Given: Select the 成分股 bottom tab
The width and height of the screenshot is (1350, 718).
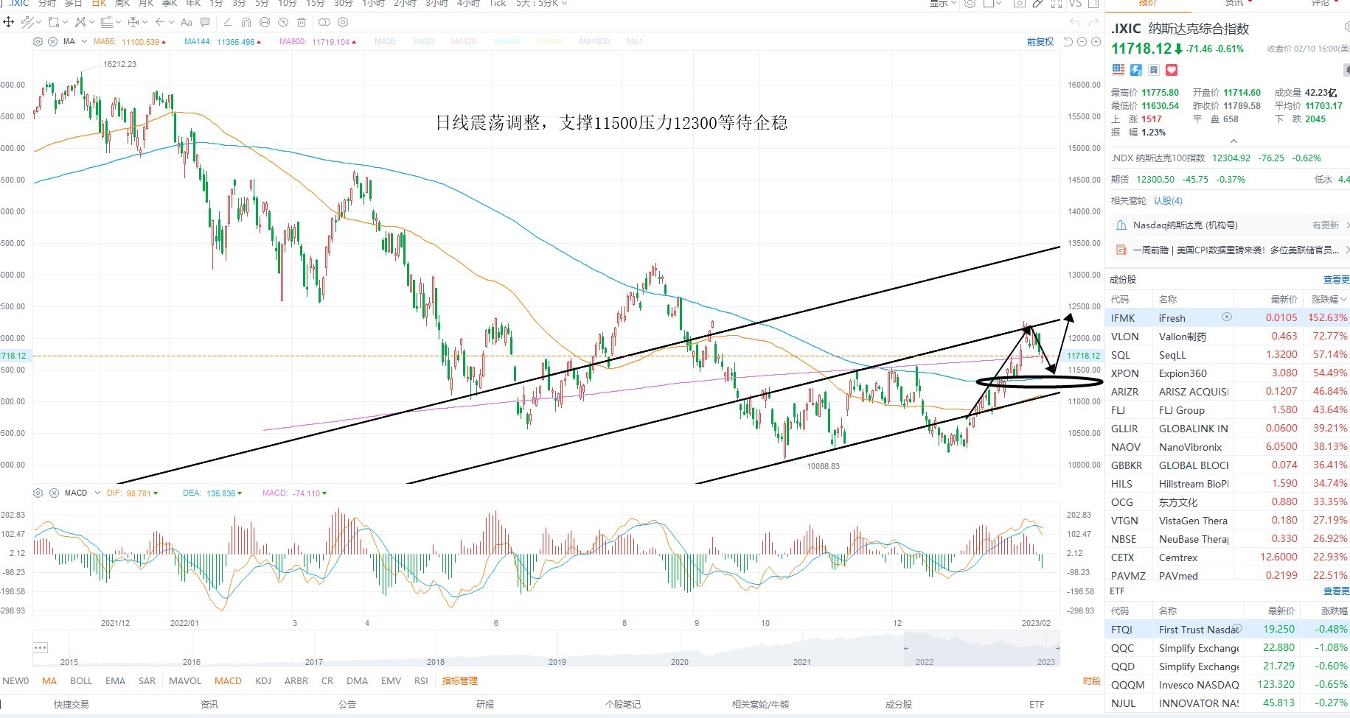Looking at the screenshot, I should [898, 705].
